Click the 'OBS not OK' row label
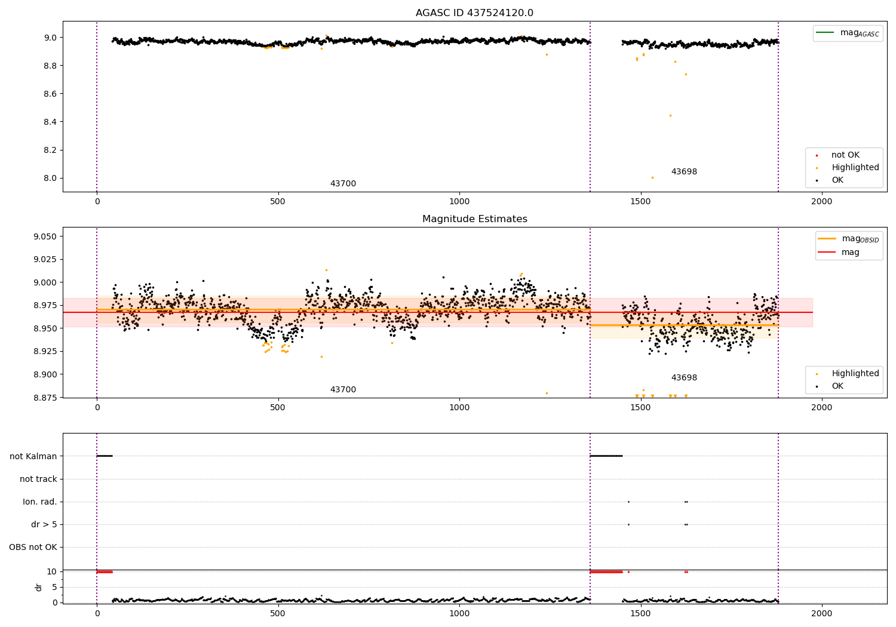The height and width of the screenshot is (627, 896). coord(33,547)
